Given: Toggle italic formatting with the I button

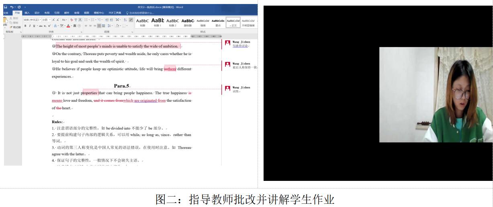Looking at the screenshot, I should pyautogui.click(x=29, y=26).
